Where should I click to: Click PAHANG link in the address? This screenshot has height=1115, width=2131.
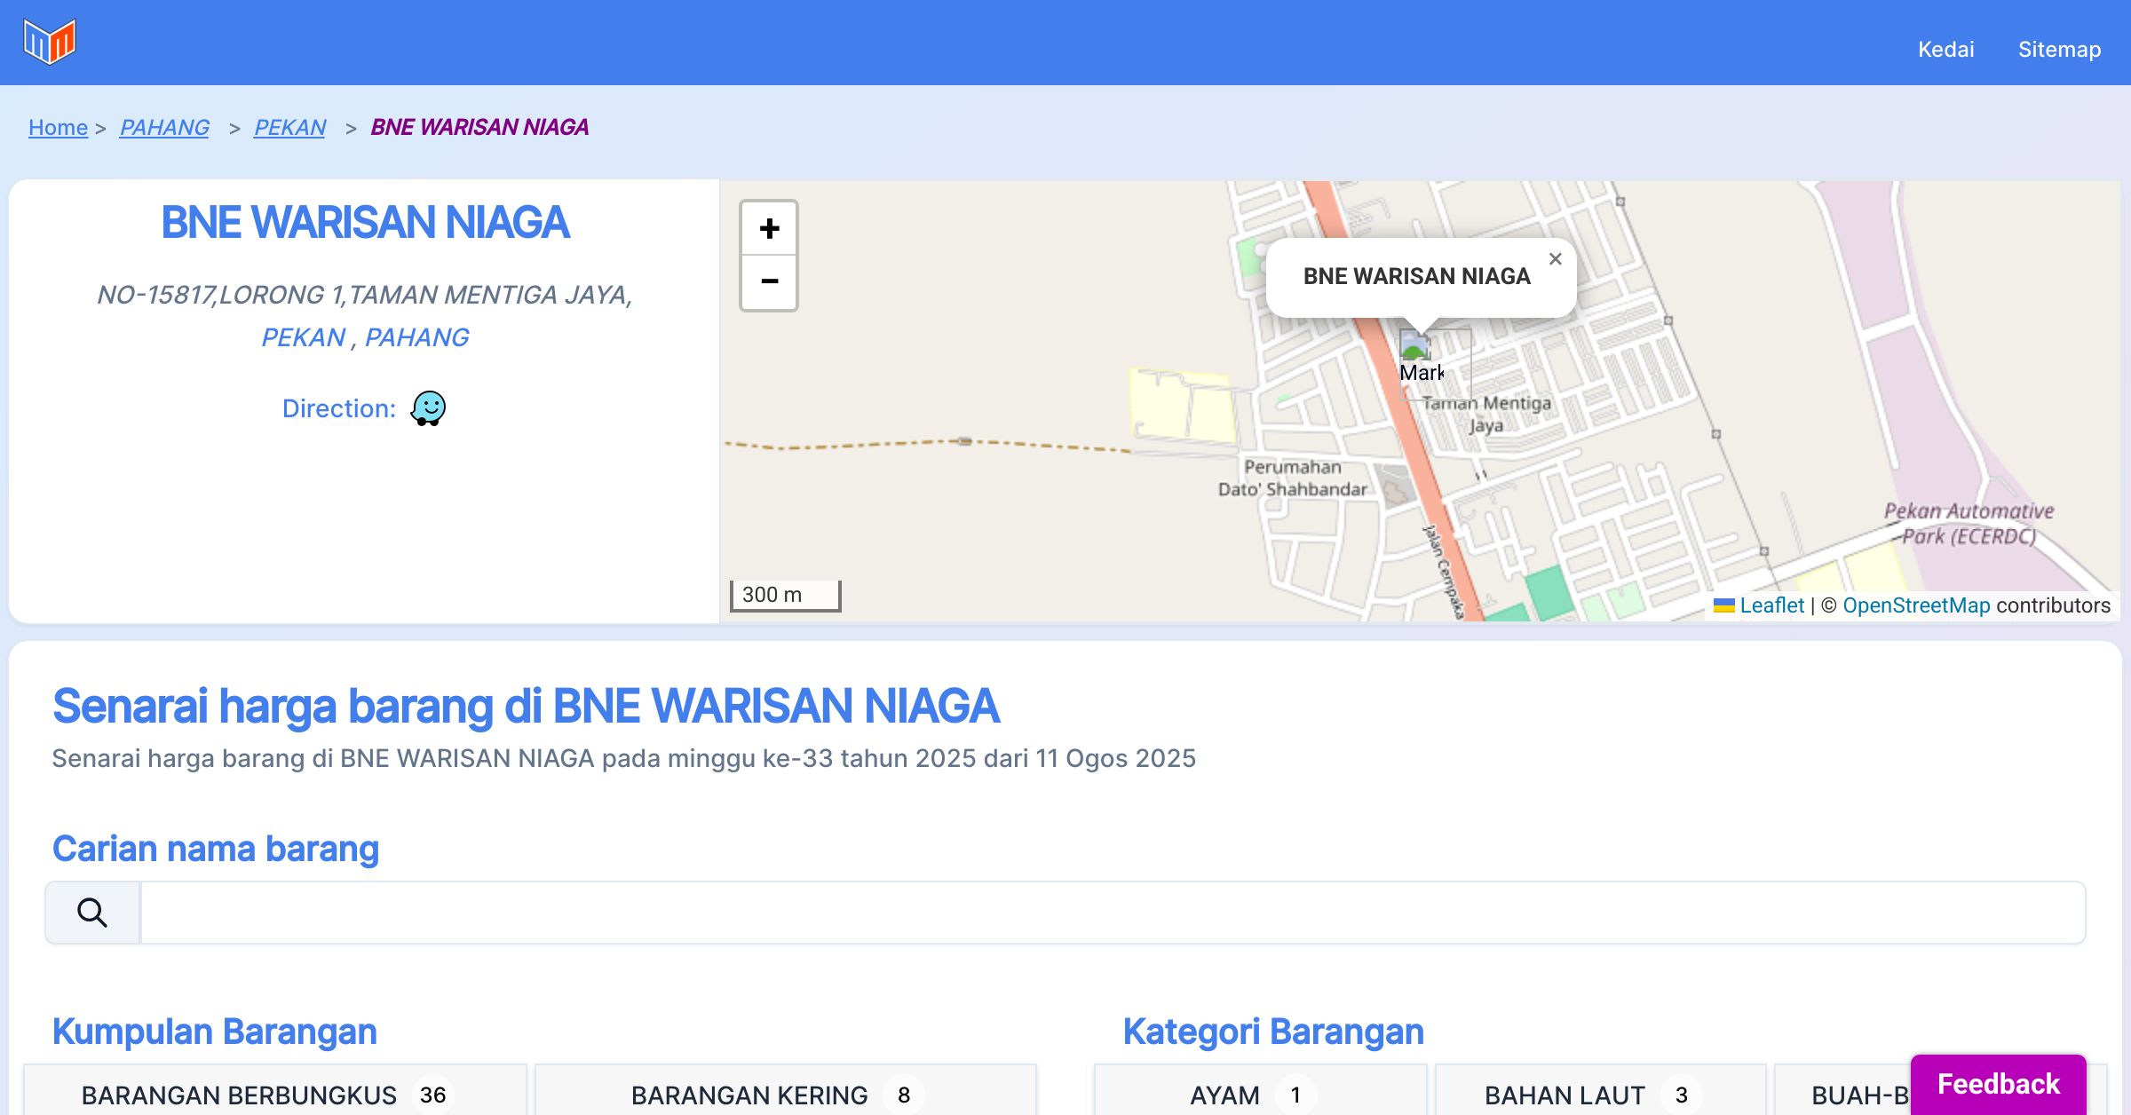tap(416, 337)
